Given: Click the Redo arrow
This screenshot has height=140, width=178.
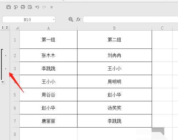Looking at the screenshot, I should point(44,7).
